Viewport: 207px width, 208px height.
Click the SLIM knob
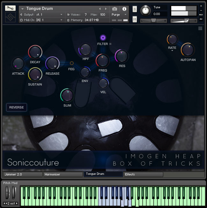[x=67, y=95]
